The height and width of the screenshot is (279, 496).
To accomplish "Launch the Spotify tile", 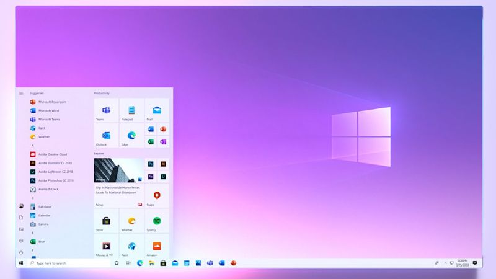I will (x=157, y=221).
